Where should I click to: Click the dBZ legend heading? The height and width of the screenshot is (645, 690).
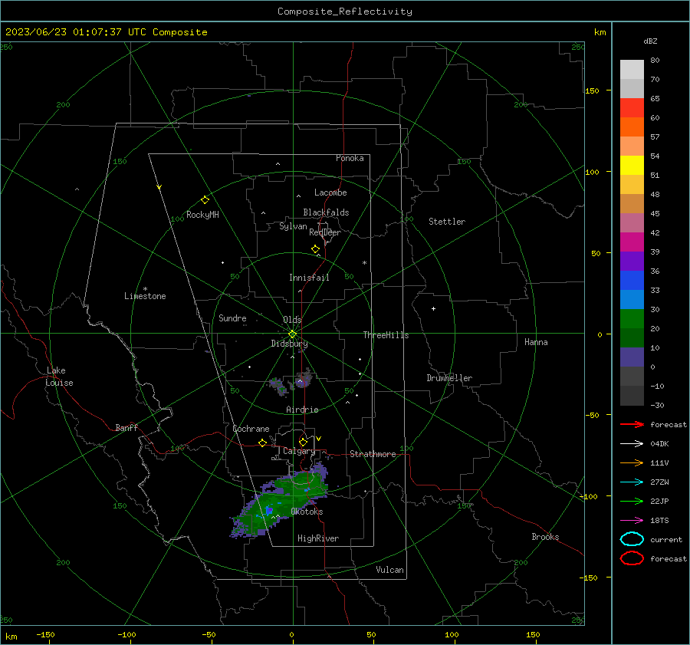pyautogui.click(x=650, y=41)
